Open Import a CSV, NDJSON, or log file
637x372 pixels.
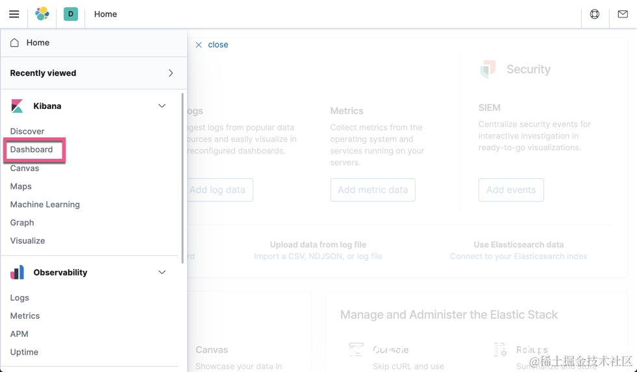point(318,257)
